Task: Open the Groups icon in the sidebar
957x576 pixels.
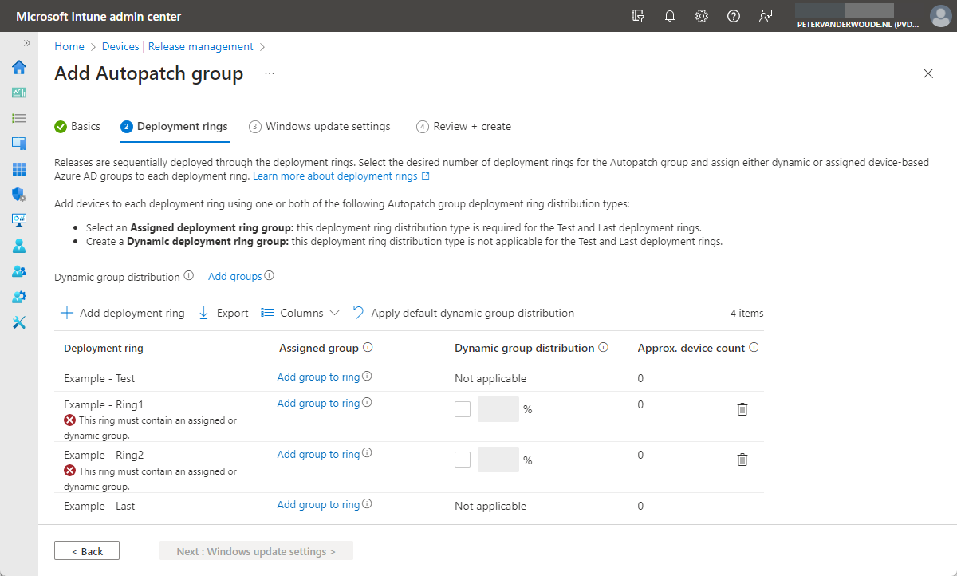Action: point(18,270)
